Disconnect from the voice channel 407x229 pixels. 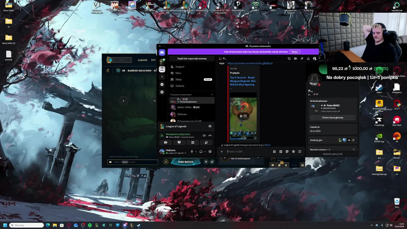click(210, 135)
